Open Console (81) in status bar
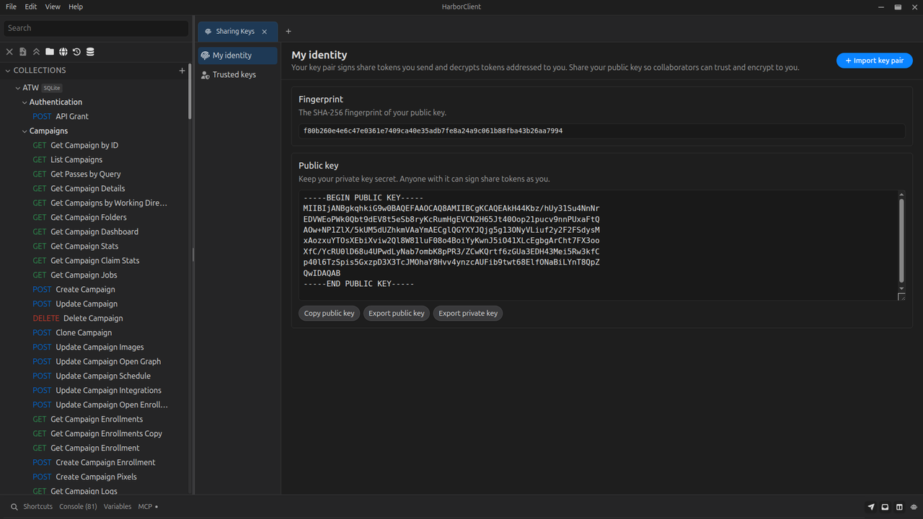 (x=78, y=507)
